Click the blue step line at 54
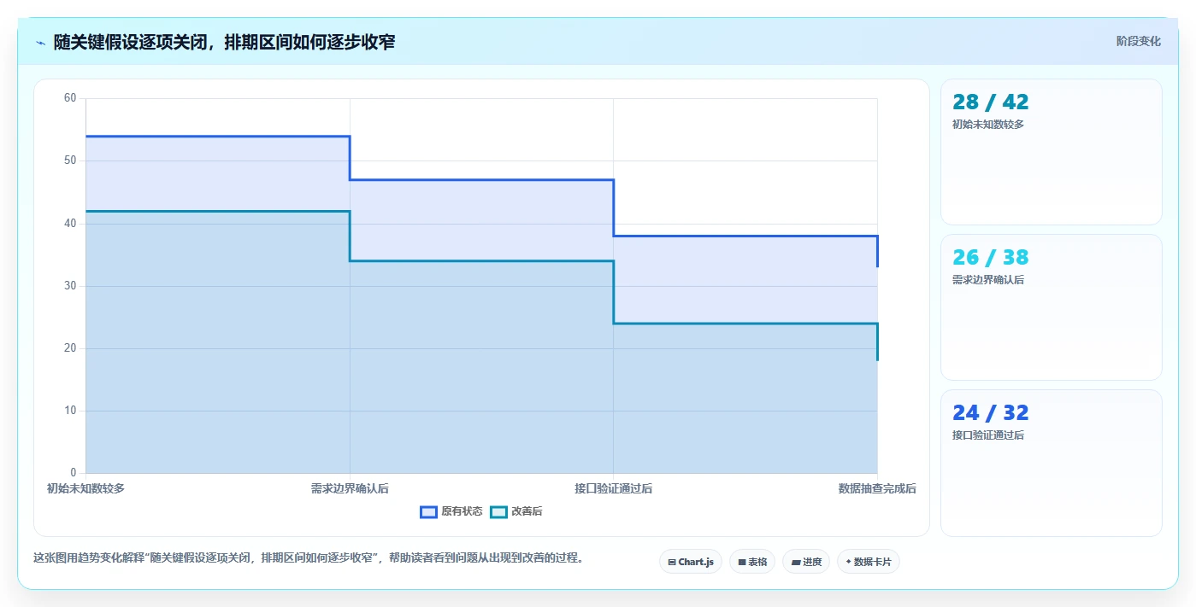The height and width of the screenshot is (607, 1196). click(217, 136)
